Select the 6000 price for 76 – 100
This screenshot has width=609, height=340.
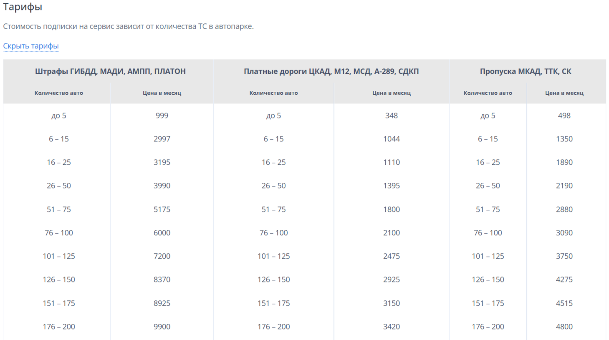tap(162, 233)
